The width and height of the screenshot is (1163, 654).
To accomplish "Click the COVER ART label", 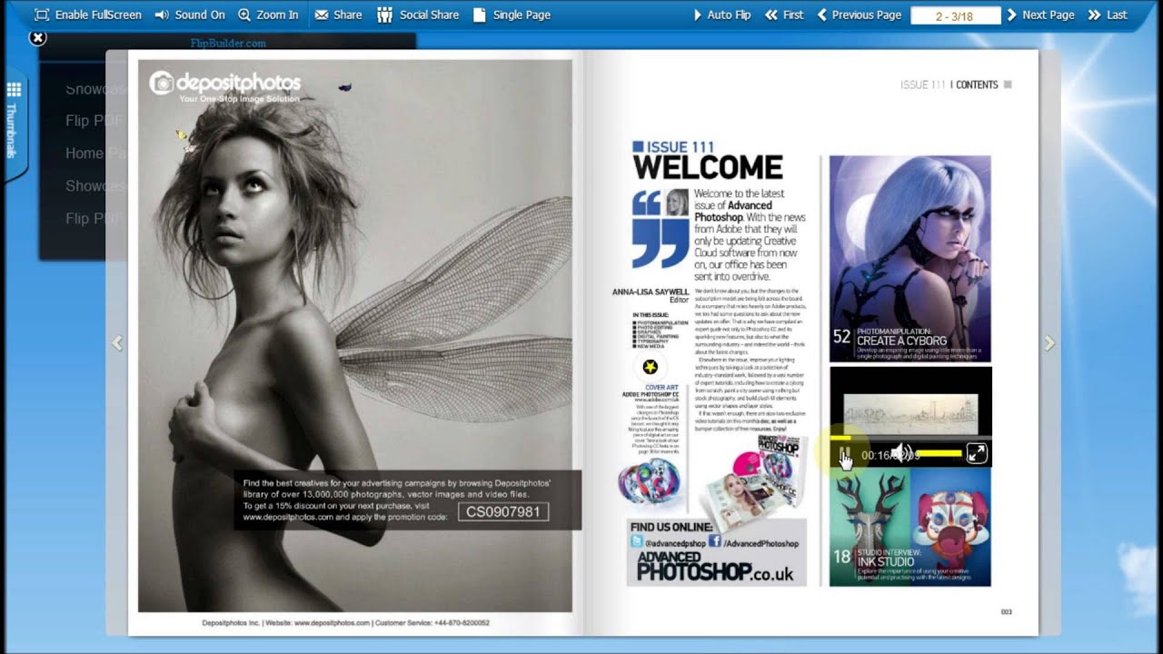I will 662,387.
